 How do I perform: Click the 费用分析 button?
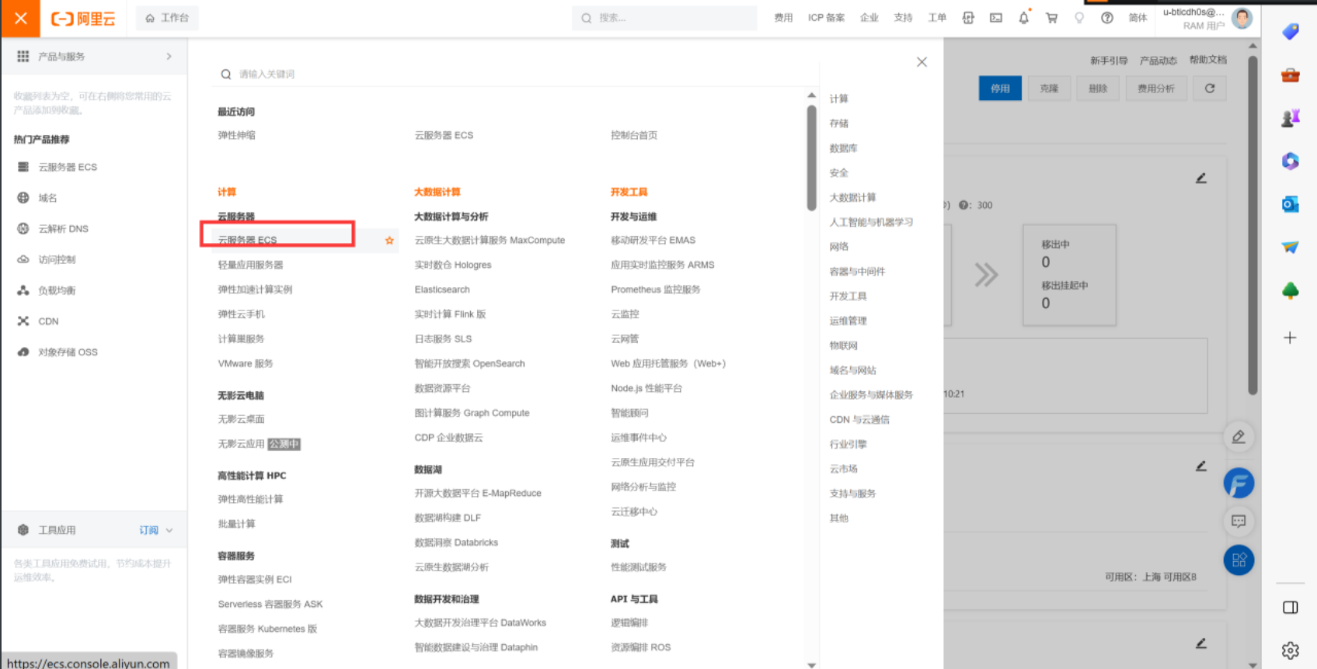pyautogui.click(x=1156, y=88)
